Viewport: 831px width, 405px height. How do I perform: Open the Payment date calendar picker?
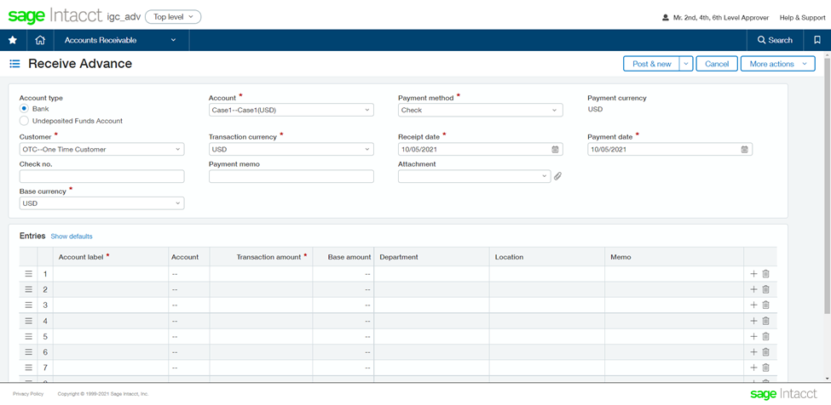click(x=744, y=150)
